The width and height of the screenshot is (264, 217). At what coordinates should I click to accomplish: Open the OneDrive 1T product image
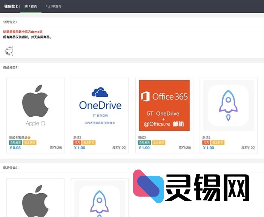point(100,105)
